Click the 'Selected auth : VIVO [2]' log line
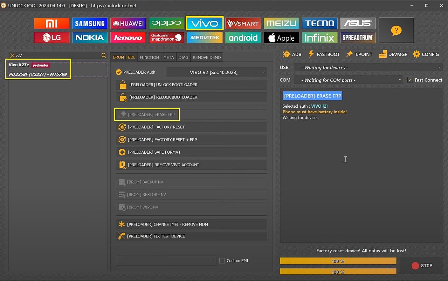The image size is (448, 281). coord(305,106)
